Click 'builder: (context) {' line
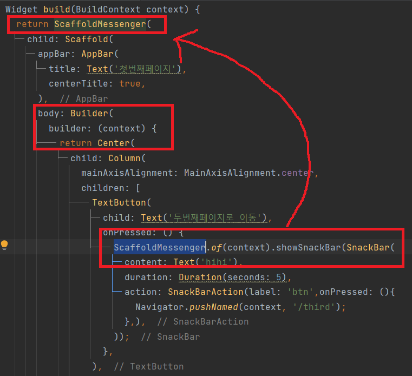 click(103, 128)
